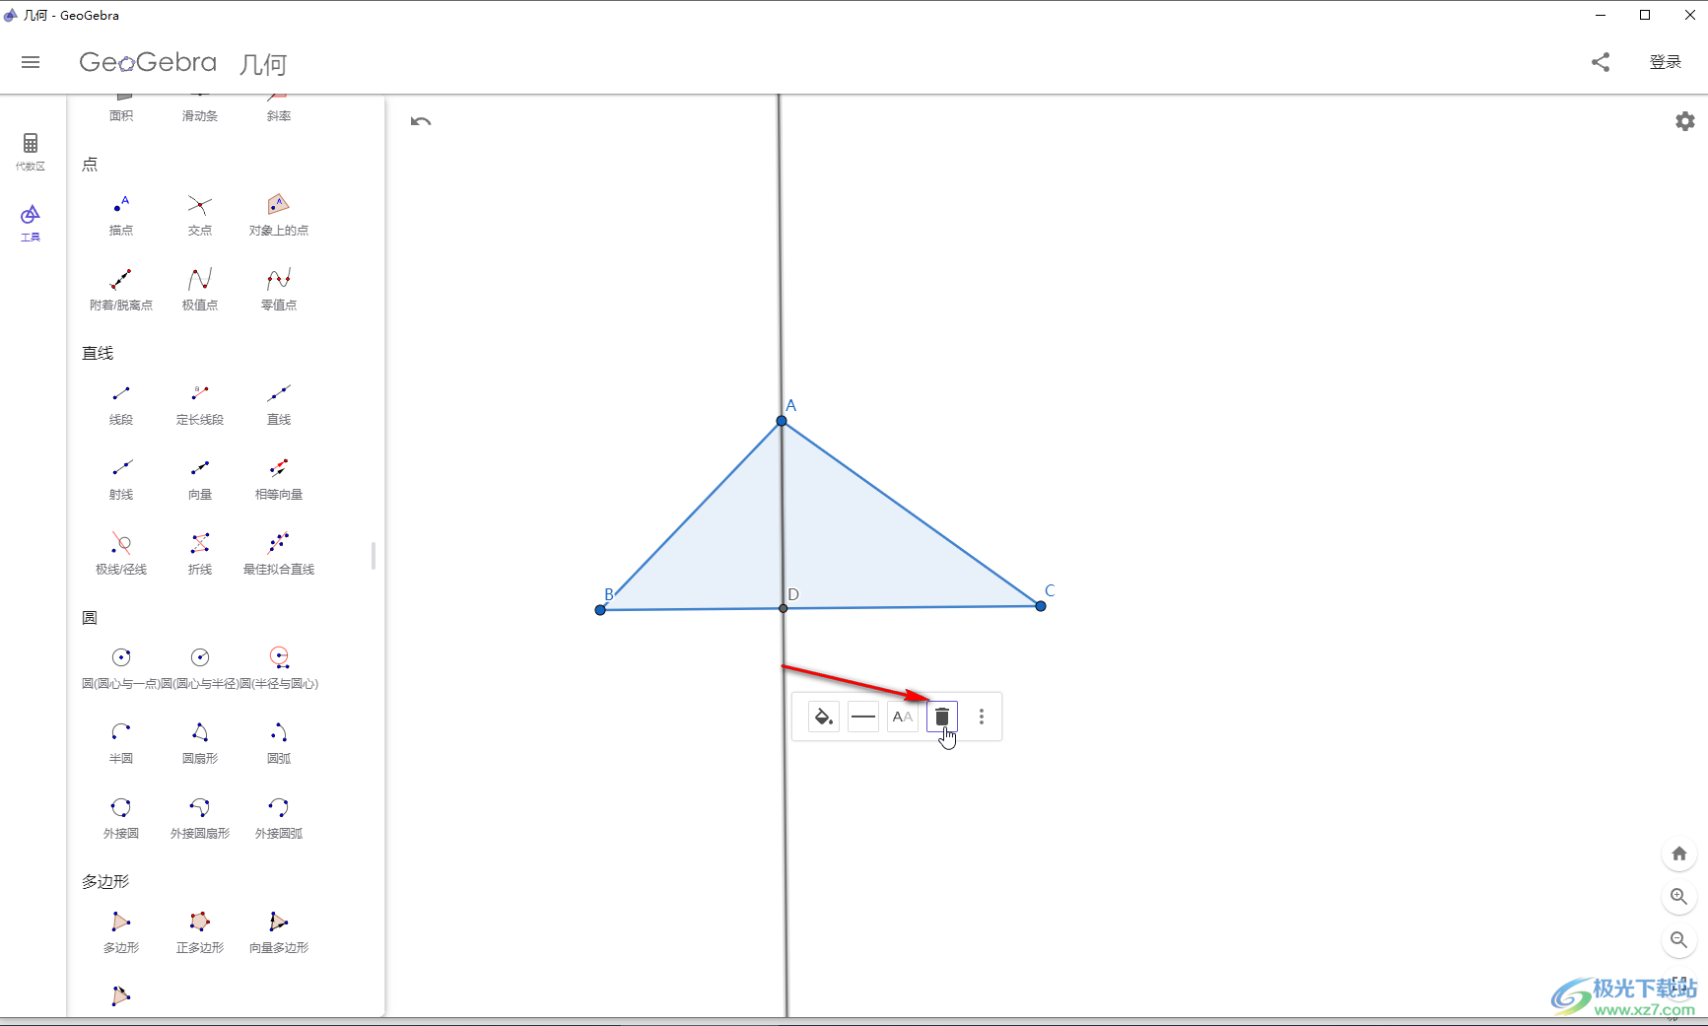Select the 对象上的点 point on object tool
The image size is (1708, 1026).
[x=279, y=214]
